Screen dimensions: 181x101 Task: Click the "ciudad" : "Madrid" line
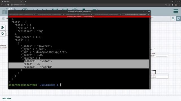38,67
